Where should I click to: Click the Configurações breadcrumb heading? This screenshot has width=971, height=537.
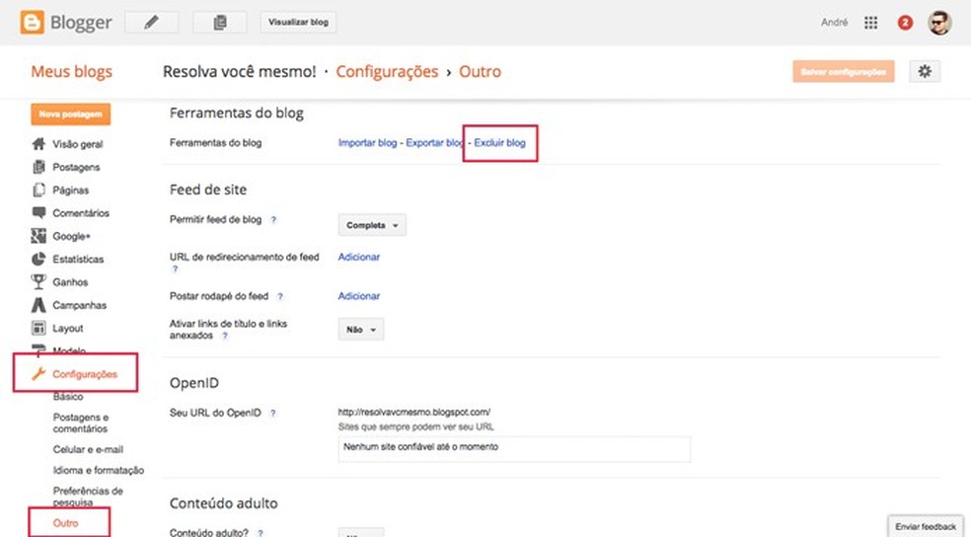click(387, 72)
